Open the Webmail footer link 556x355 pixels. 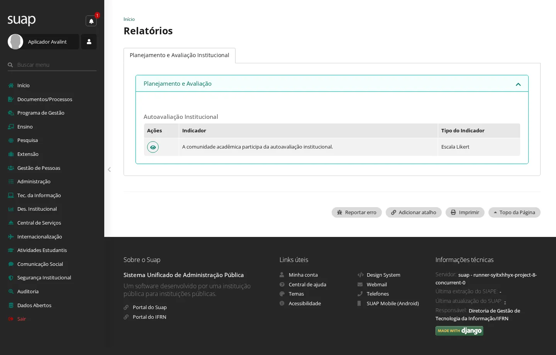[377, 284]
